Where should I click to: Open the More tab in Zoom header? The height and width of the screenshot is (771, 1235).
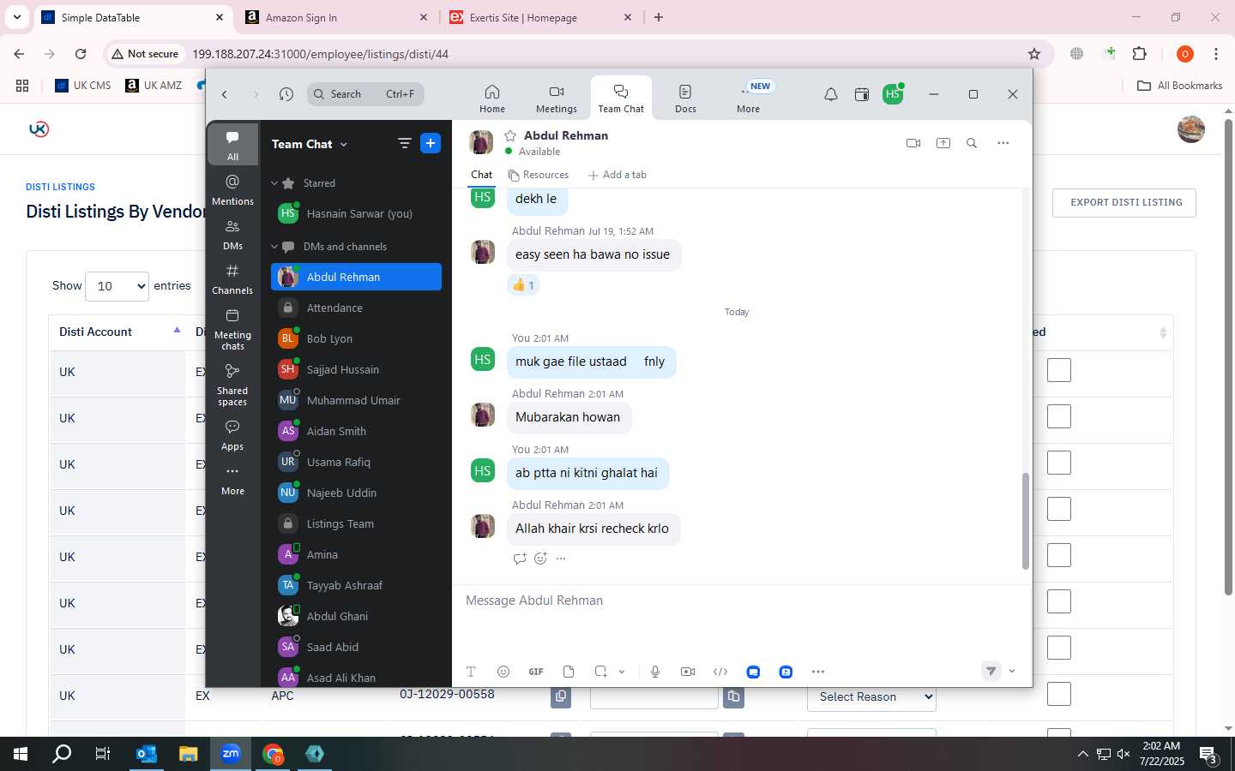(748, 99)
